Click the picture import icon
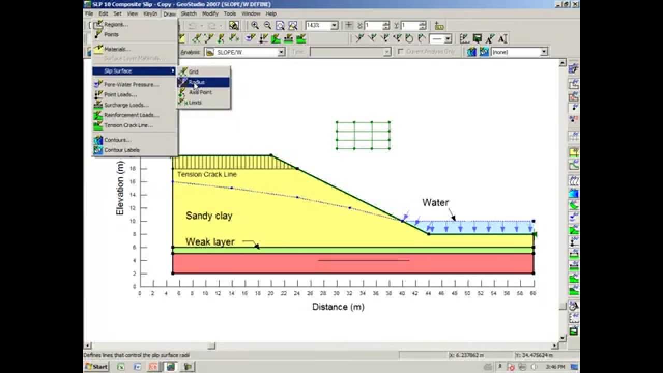 (x=477, y=39)
